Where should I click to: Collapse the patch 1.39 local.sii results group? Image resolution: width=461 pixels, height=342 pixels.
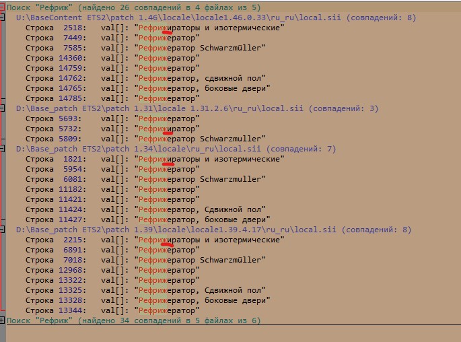tap(2, 230)
